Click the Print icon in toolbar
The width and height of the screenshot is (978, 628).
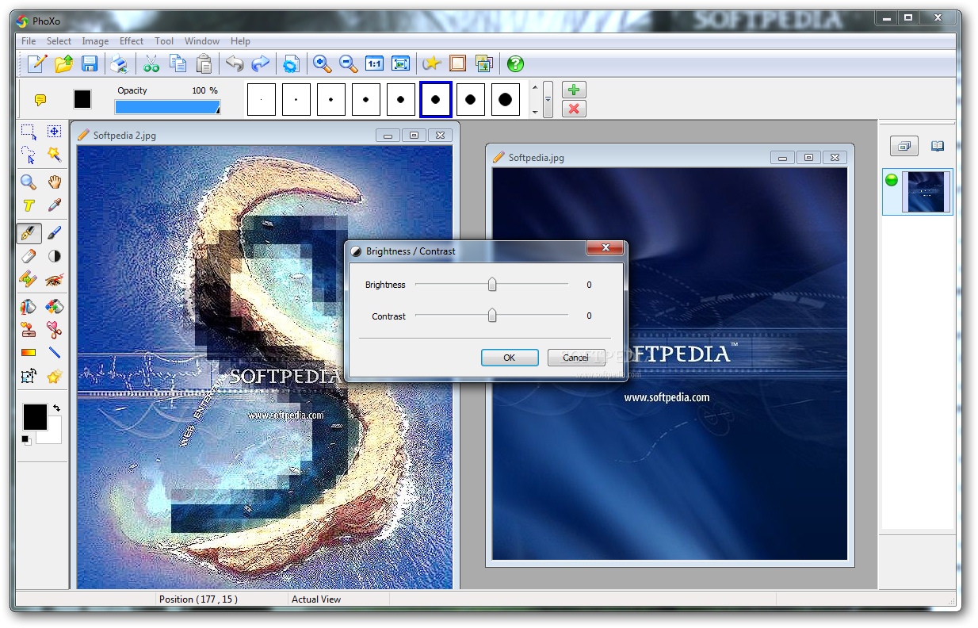coord(119,63)
